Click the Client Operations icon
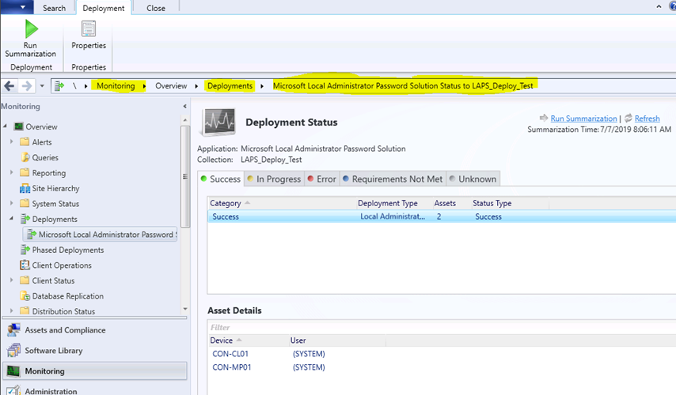This screenshot has width=676, height=395. click(x=25, y=265)
